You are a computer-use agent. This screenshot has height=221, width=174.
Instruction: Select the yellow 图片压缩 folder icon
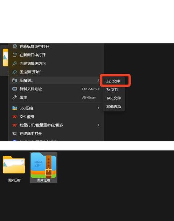14,165
